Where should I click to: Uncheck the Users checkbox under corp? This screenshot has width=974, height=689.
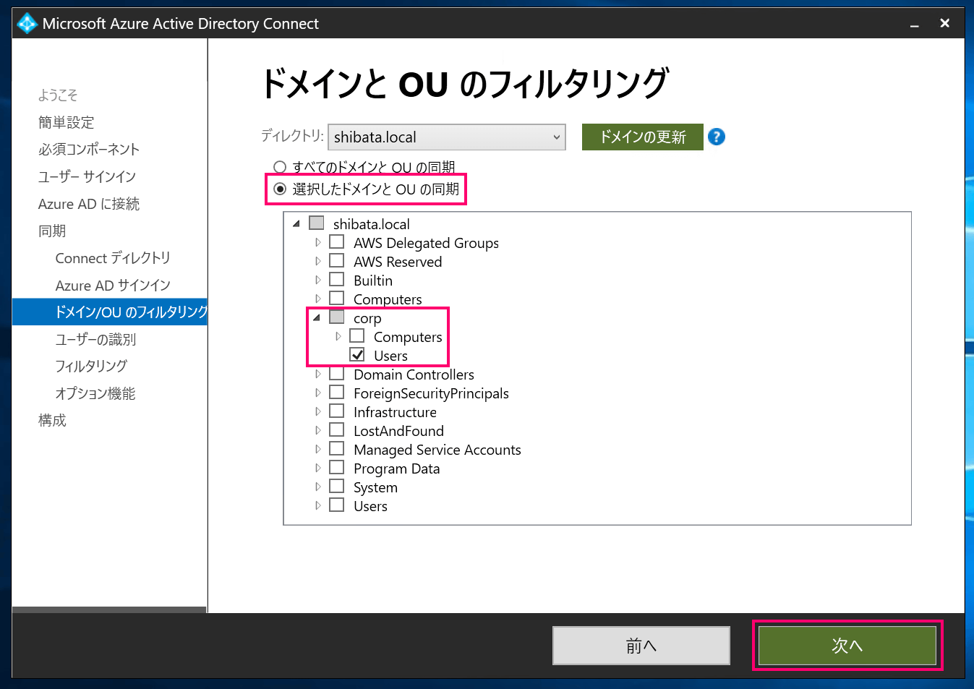point(356,354)
